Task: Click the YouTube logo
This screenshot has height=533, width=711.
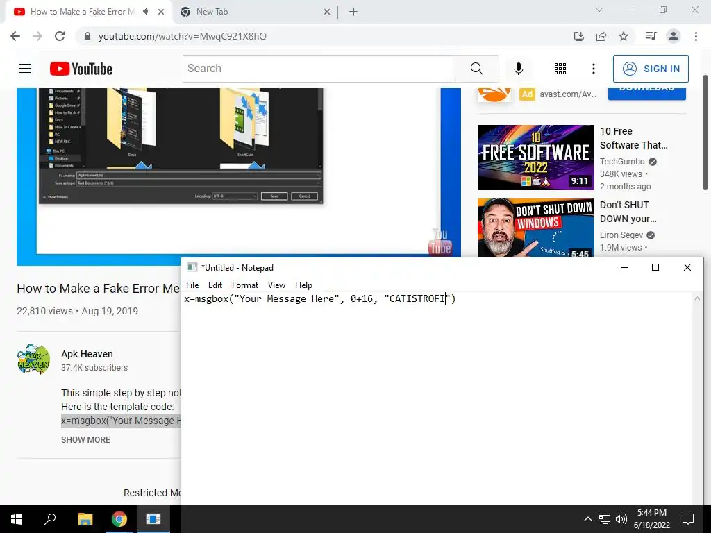Action: (81, 69)
